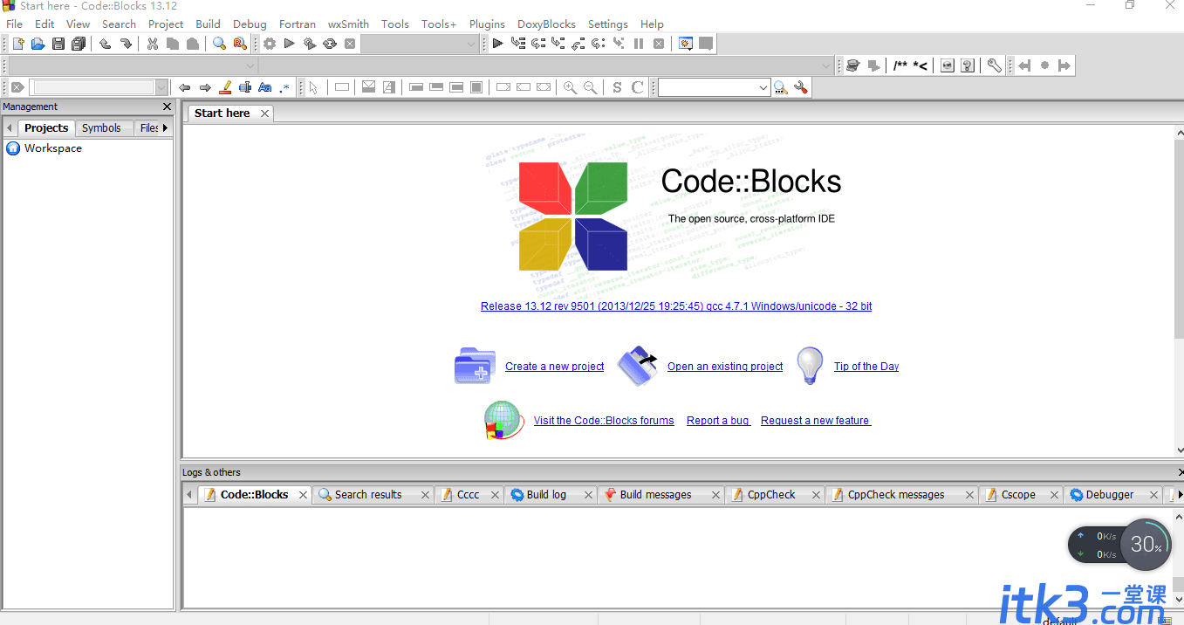
Task: Toggle the S source toggle icon
Action: pos(617,87)
